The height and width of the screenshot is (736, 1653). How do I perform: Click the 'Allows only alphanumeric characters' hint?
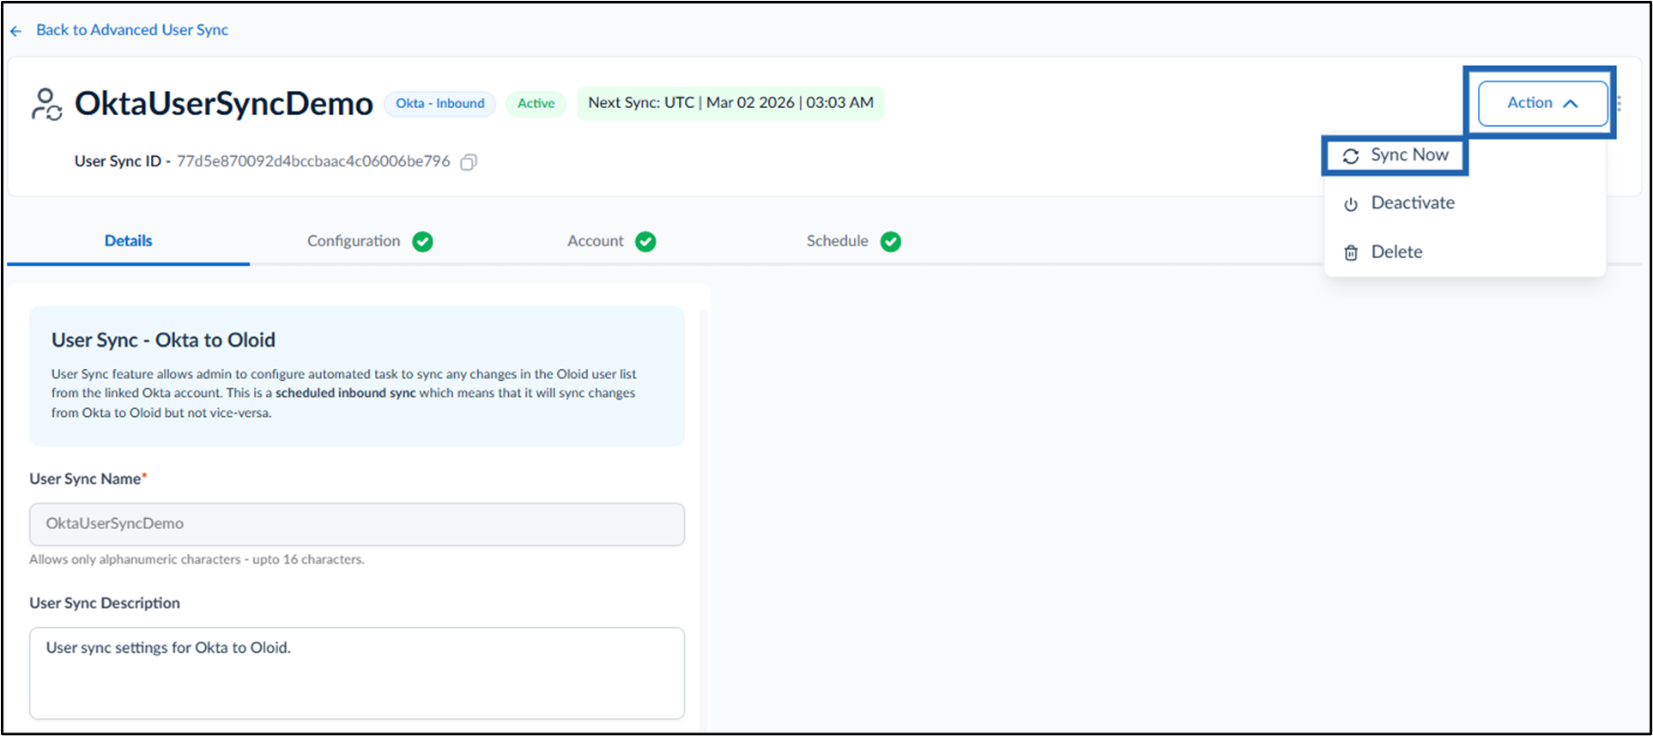(x=197, y=559)
